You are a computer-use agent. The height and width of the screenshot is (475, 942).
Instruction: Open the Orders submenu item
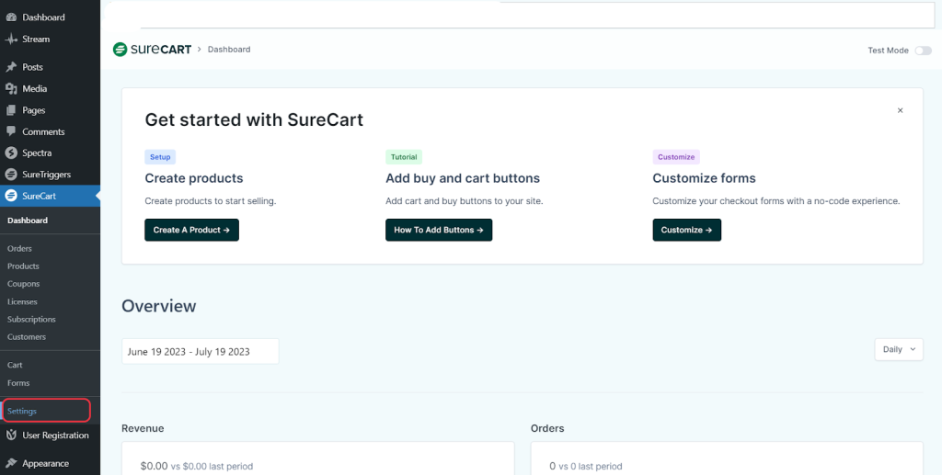tap(19, 249)
